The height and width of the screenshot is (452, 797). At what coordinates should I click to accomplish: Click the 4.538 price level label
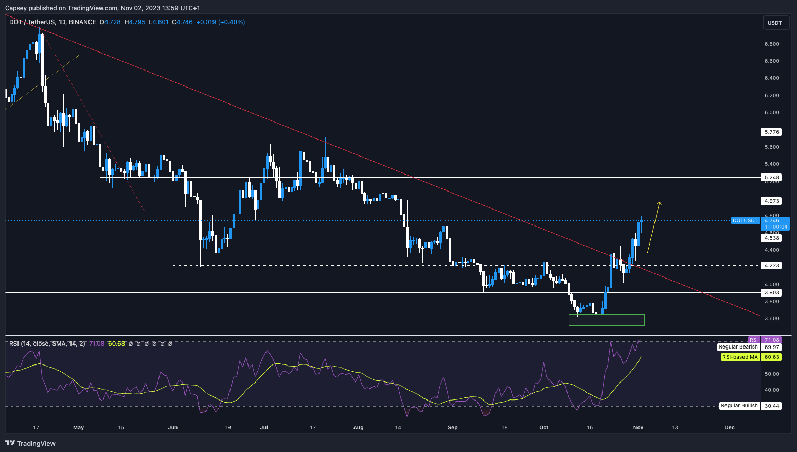click(772, 238)
